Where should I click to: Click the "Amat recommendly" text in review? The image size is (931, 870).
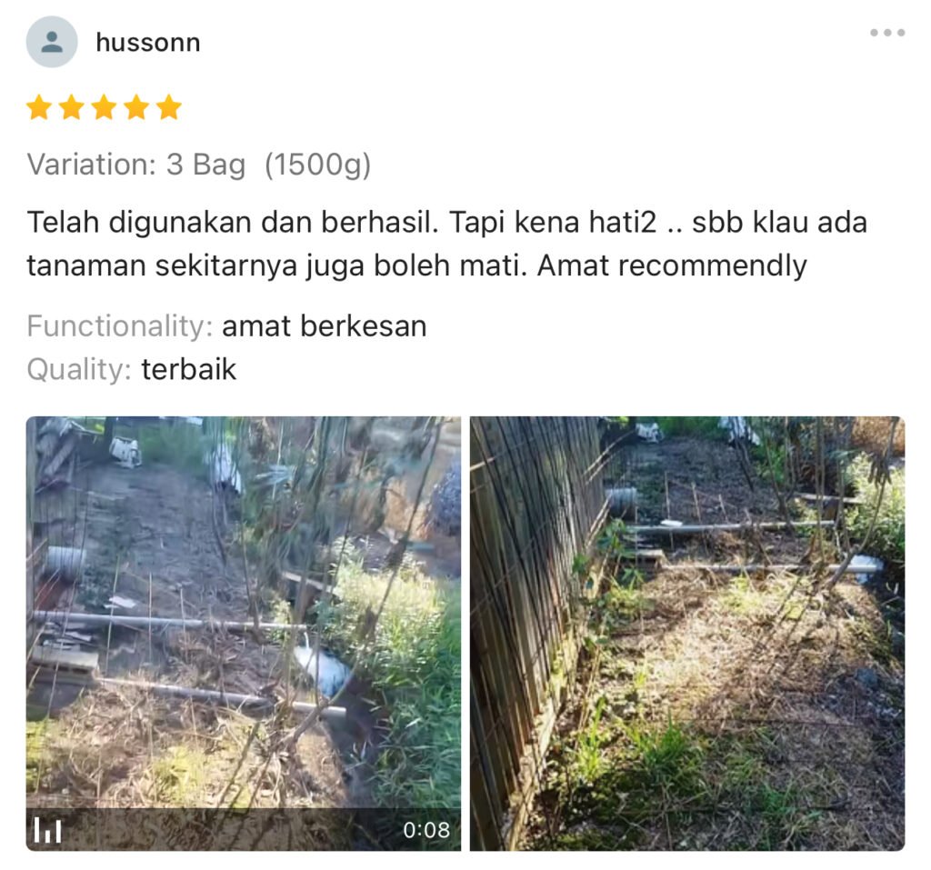click(672, 265)
